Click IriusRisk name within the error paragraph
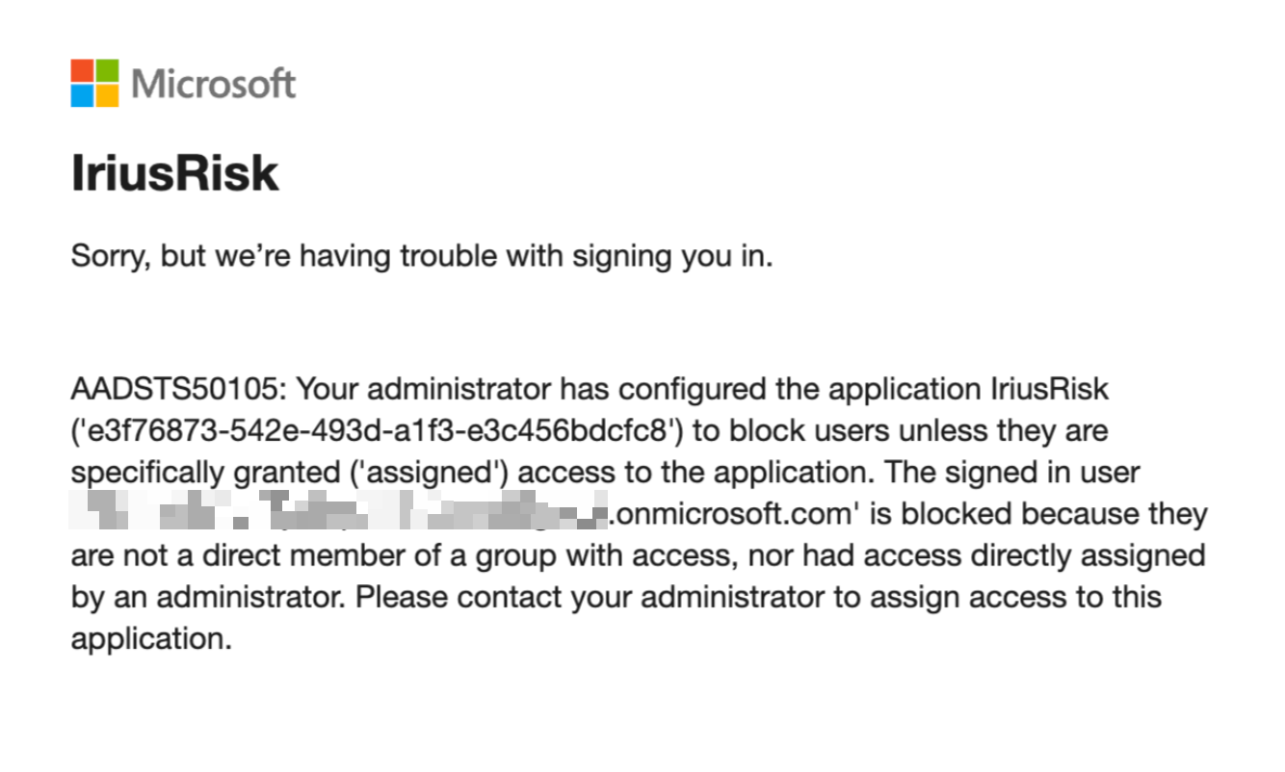This screenshot has width=1285, height=772. tap(1049, 390)
